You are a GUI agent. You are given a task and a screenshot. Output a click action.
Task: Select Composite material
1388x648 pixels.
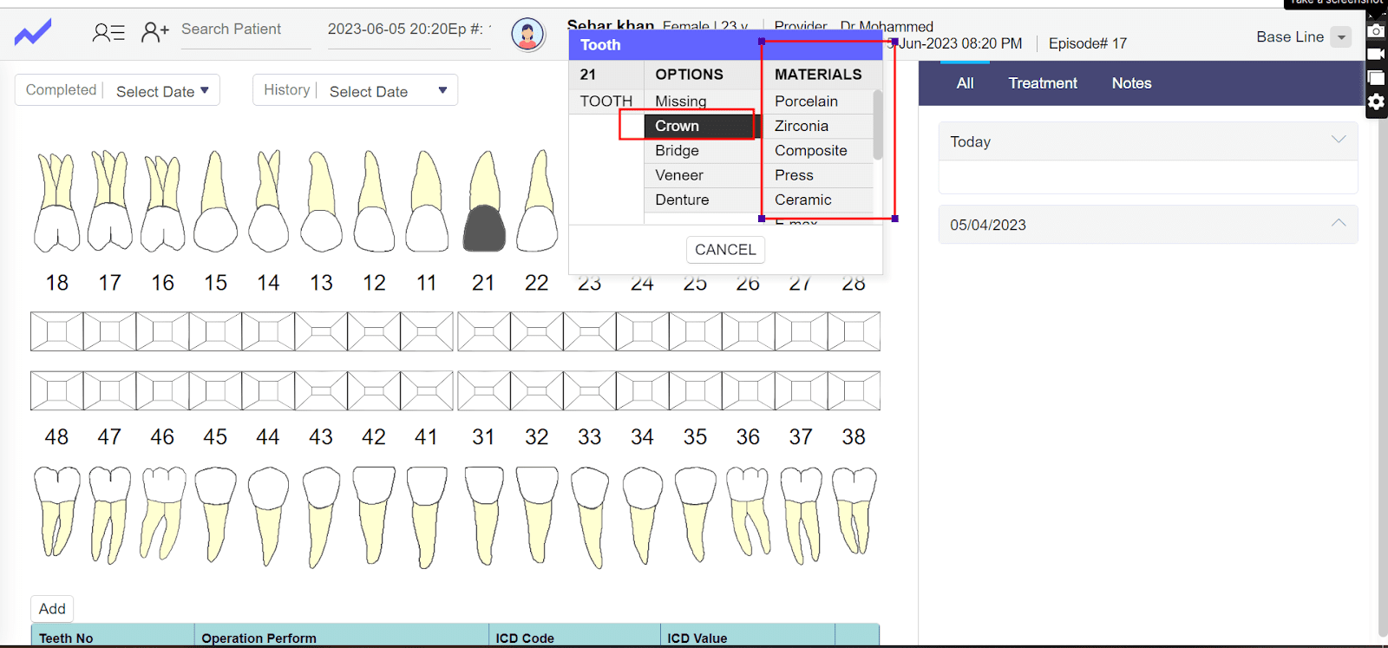818,151
